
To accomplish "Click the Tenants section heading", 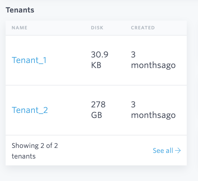I will (20, 10).
